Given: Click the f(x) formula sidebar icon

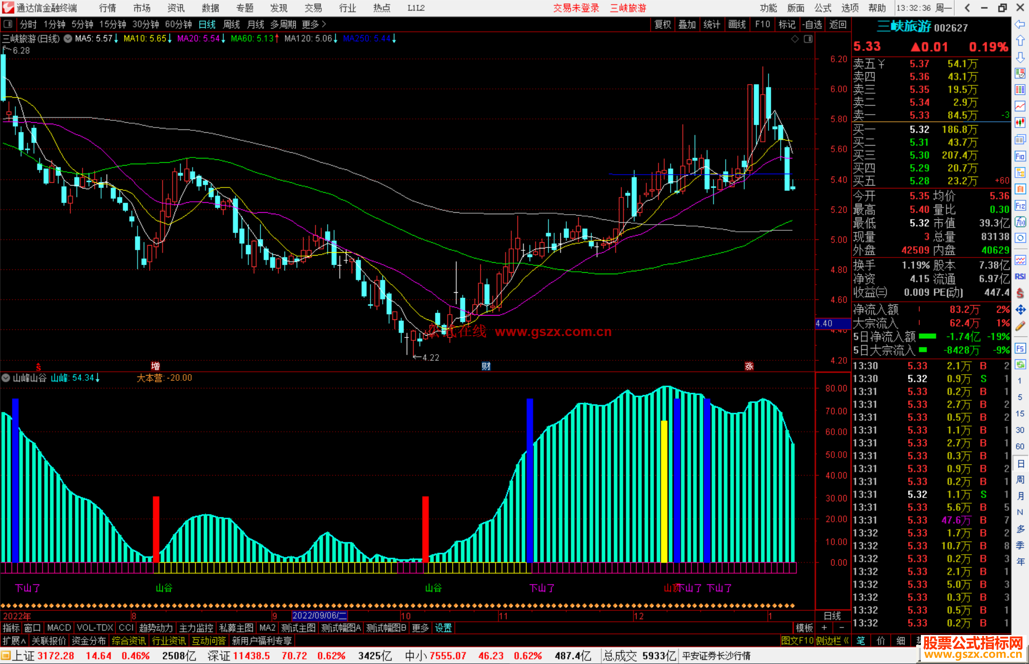Looking at the screenshot, I should 1020,222.
